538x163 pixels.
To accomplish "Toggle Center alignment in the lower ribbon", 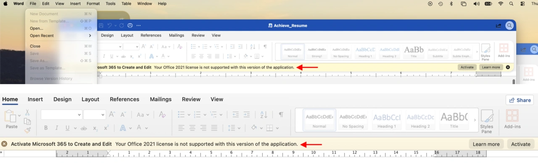I will pos(192,128).
